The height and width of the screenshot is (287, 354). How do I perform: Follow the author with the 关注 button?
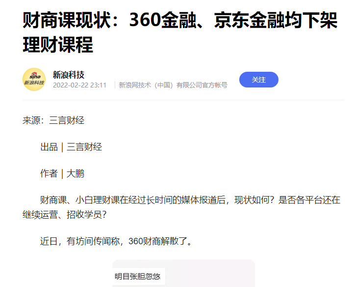[259, 80]
